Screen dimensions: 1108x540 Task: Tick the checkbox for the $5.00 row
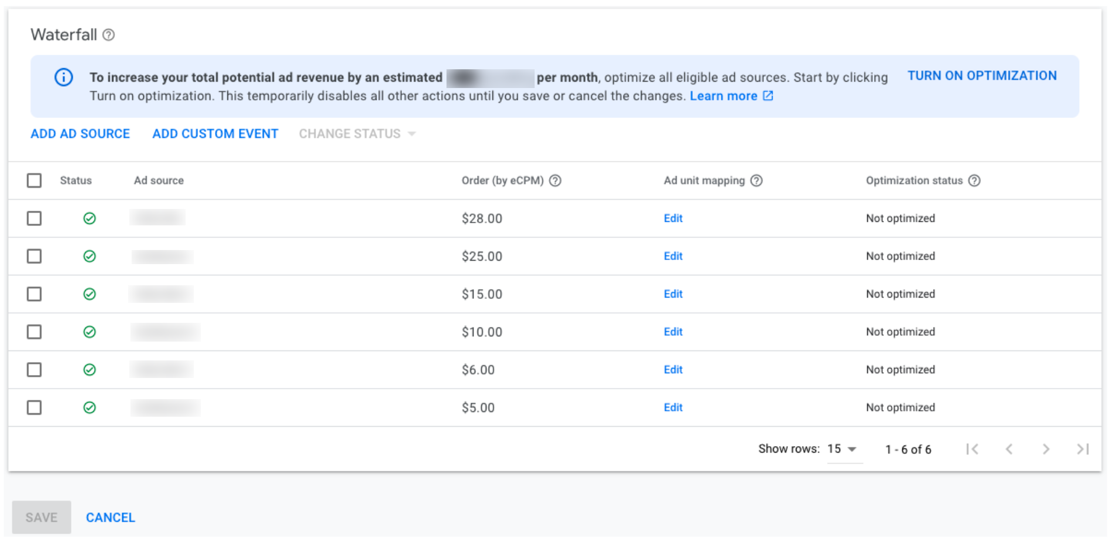[x=35, y=408]
